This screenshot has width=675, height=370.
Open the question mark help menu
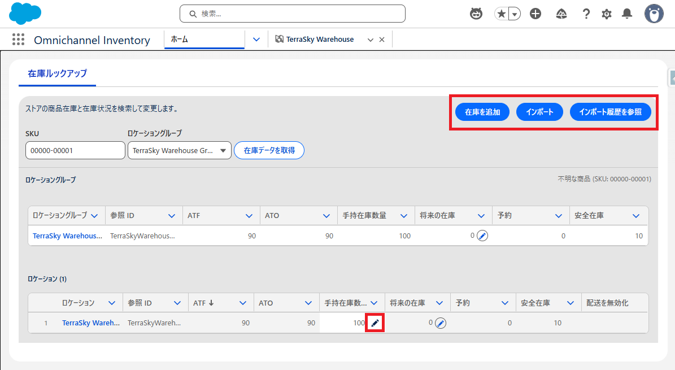(x=586, y=14)
